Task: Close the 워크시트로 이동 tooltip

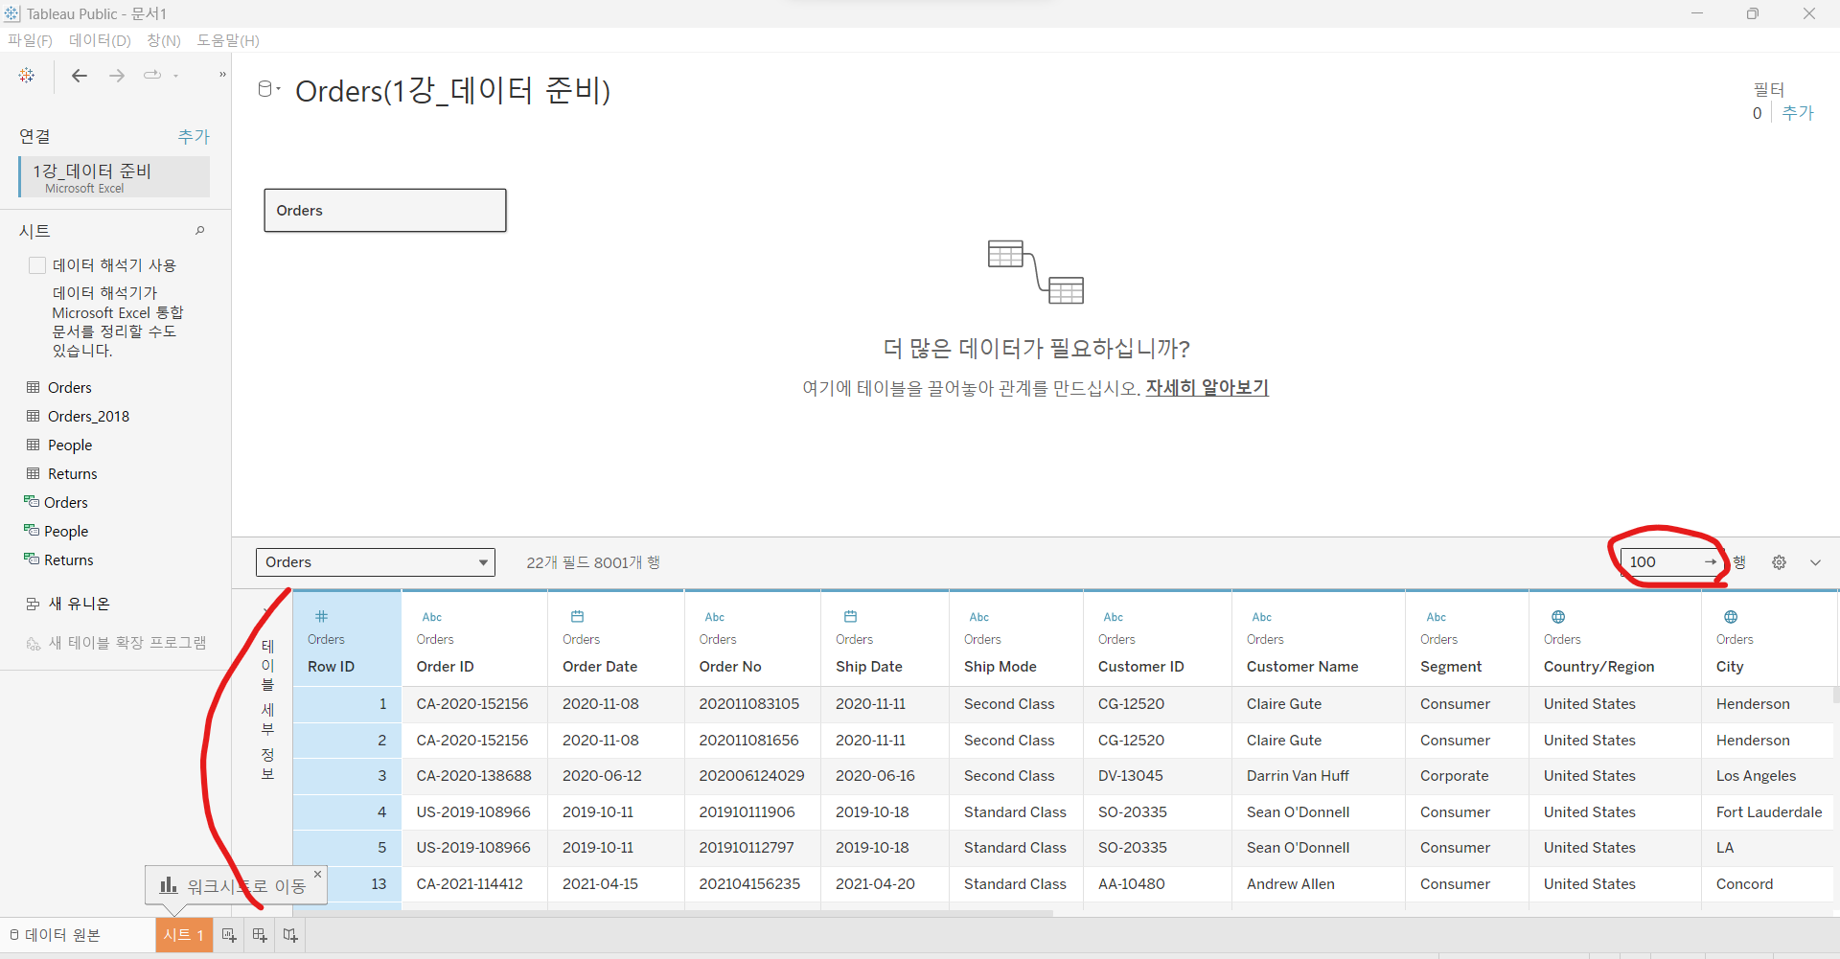Action: 317,874
